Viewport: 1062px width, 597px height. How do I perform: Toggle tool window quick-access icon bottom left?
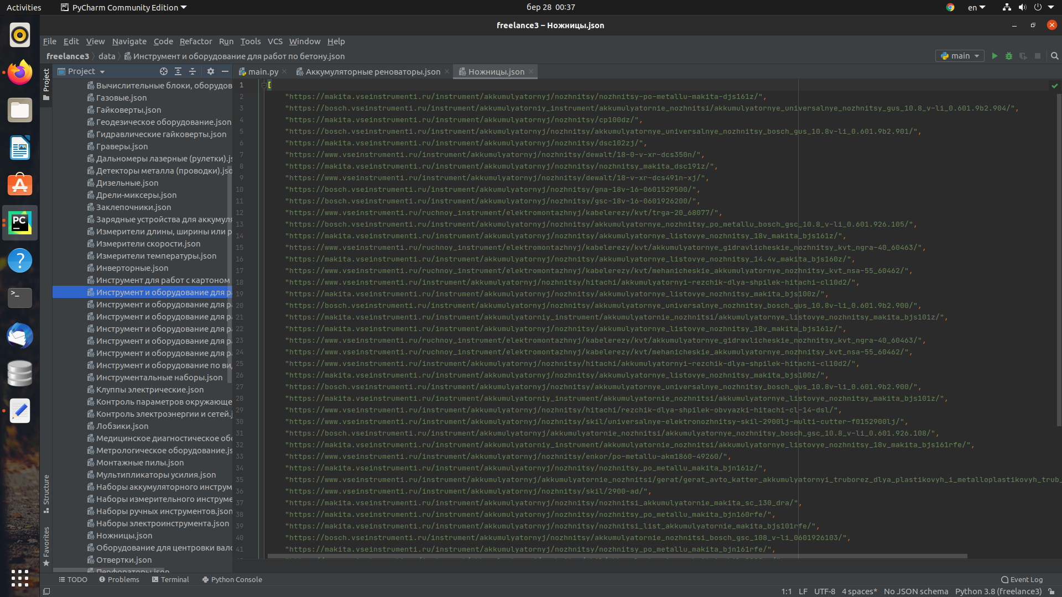coord(46,591)
